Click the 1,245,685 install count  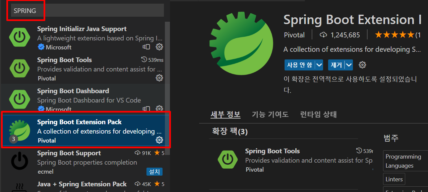point(345,35)
